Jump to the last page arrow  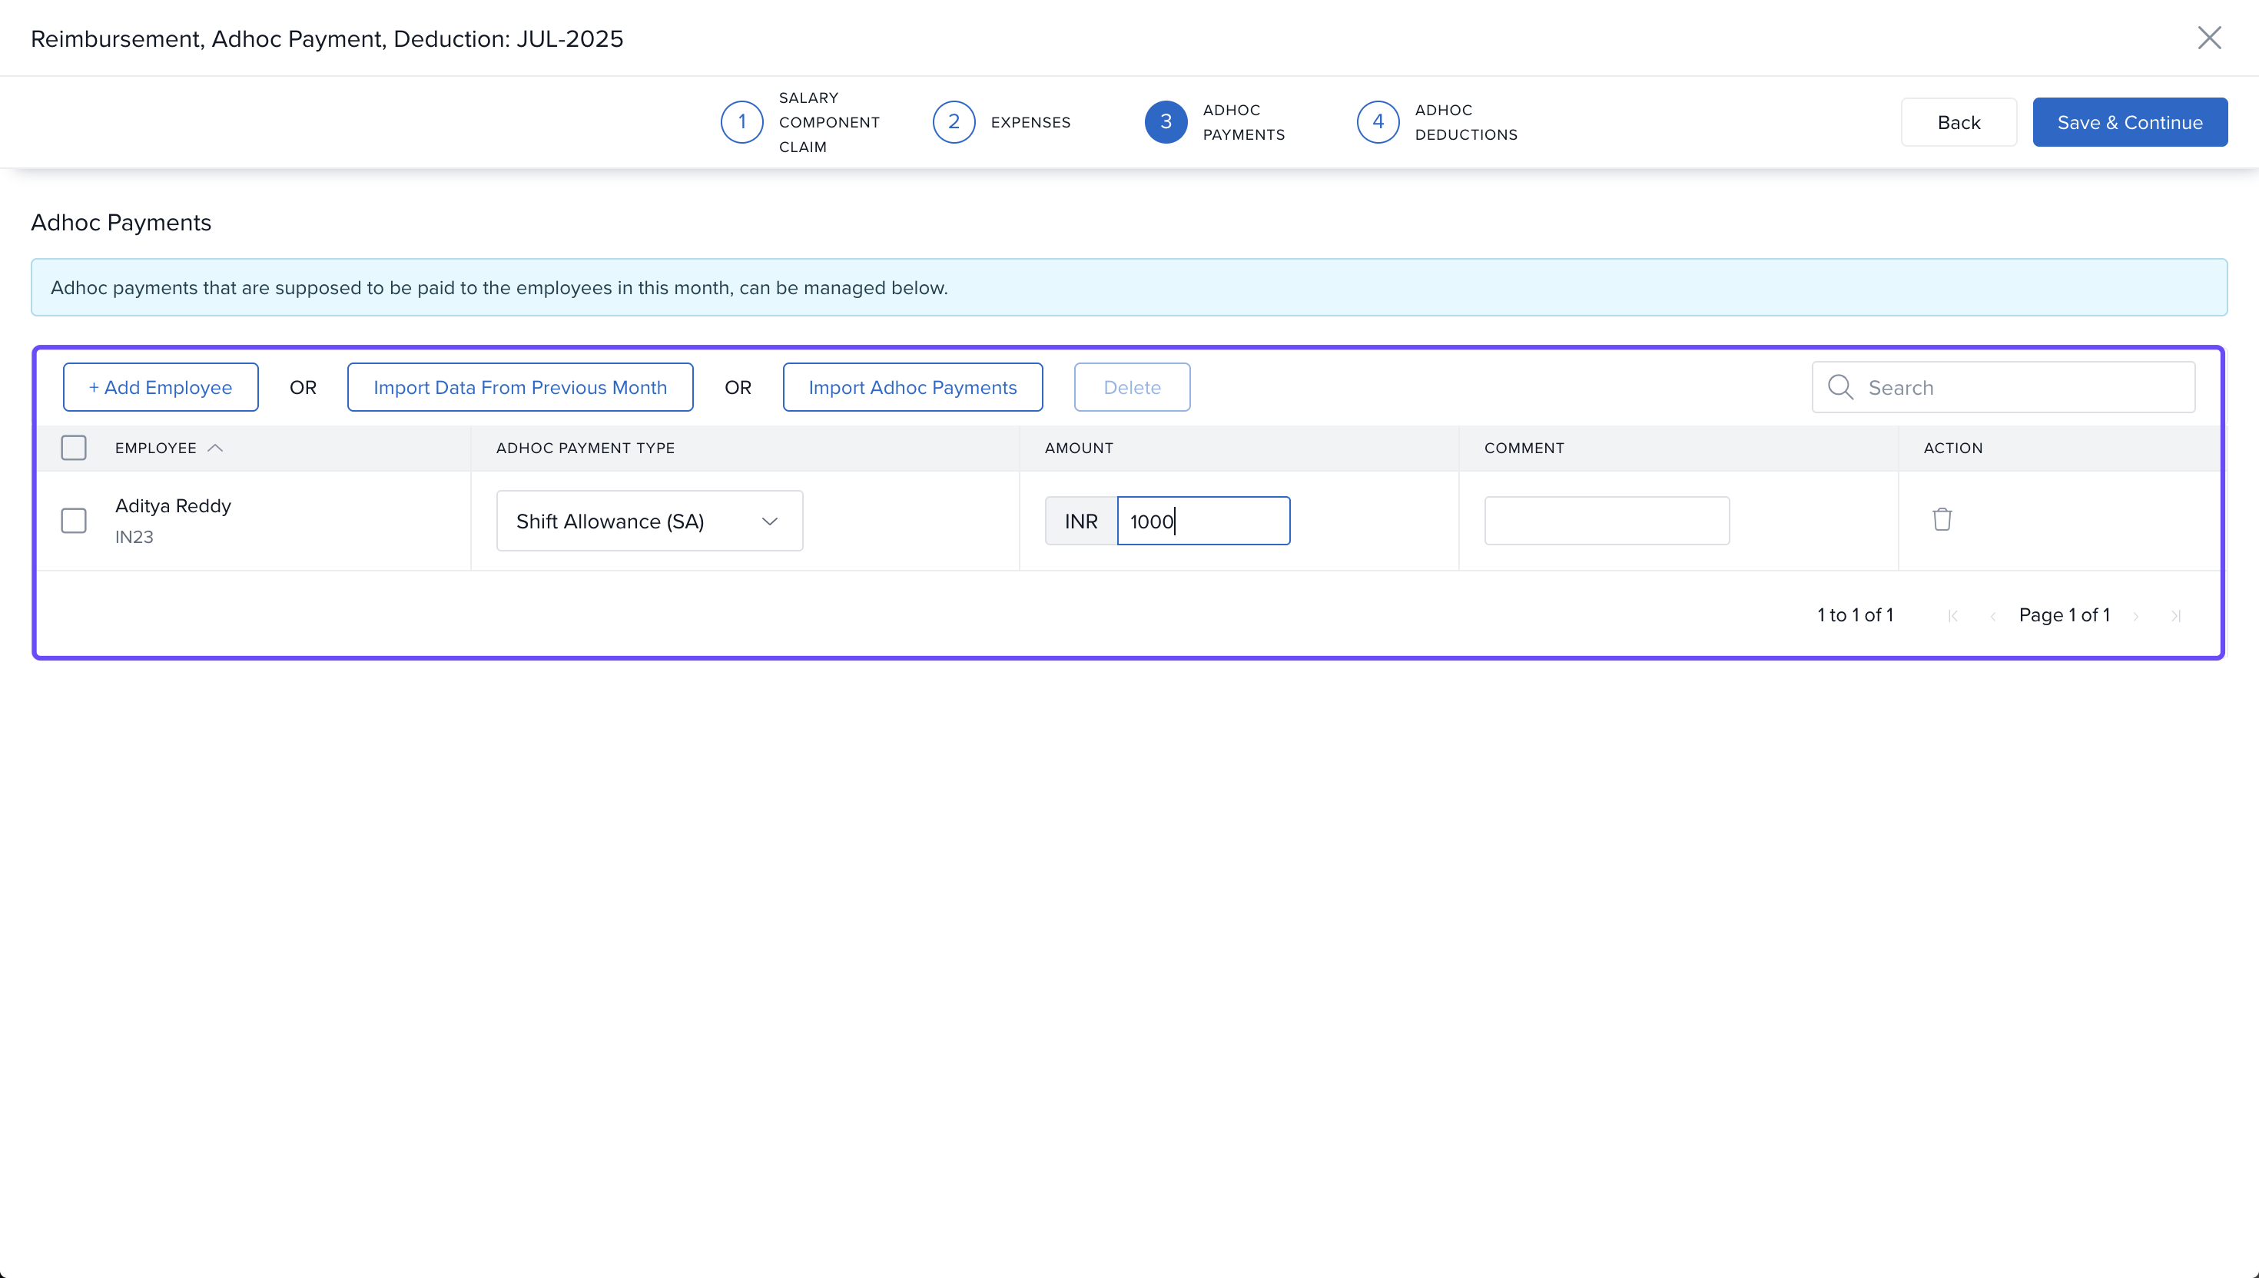pyautogui.click(x=2175, y=616)
